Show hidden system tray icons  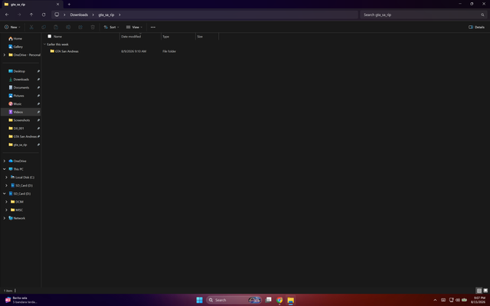point(435,300)
